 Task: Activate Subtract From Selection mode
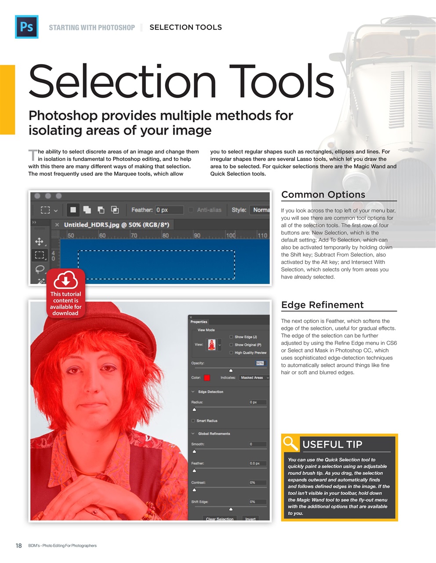pos(101,209)
